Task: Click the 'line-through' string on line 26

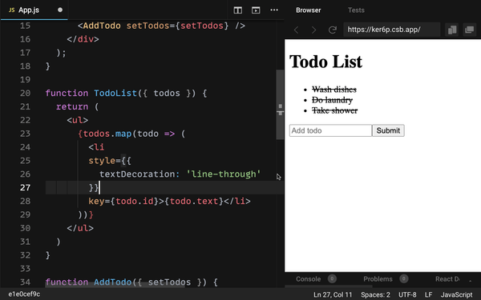Action: point(224,174)
